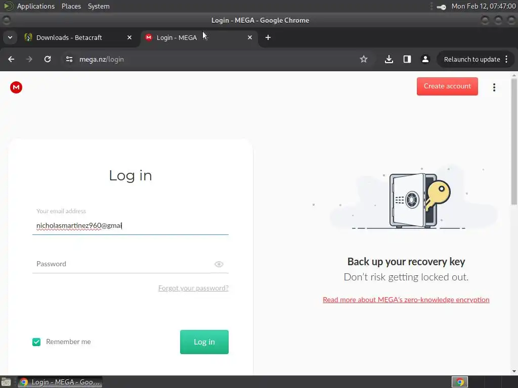The width and height of the screenshot is (518, 388).
Task: Click the key icon in system tray
Action: point(441,7)
